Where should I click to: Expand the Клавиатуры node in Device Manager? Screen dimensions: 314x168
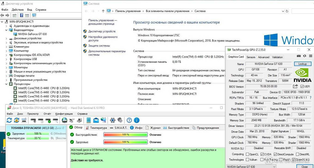coord(6,47)
